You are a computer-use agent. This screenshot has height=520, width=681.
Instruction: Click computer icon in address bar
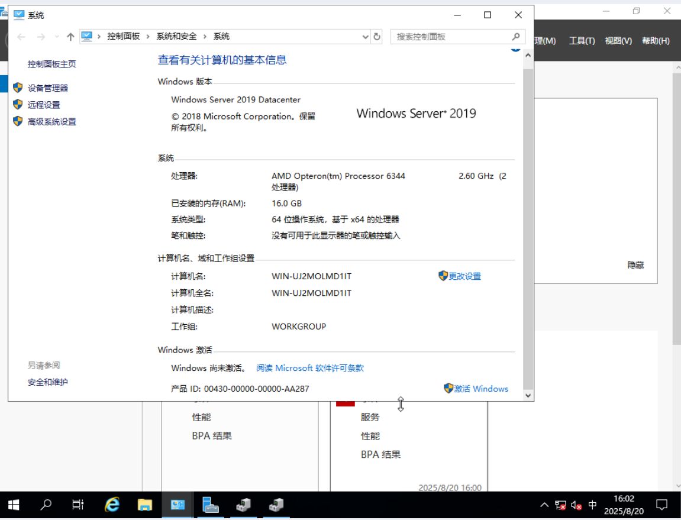click(x=87, y=37)
